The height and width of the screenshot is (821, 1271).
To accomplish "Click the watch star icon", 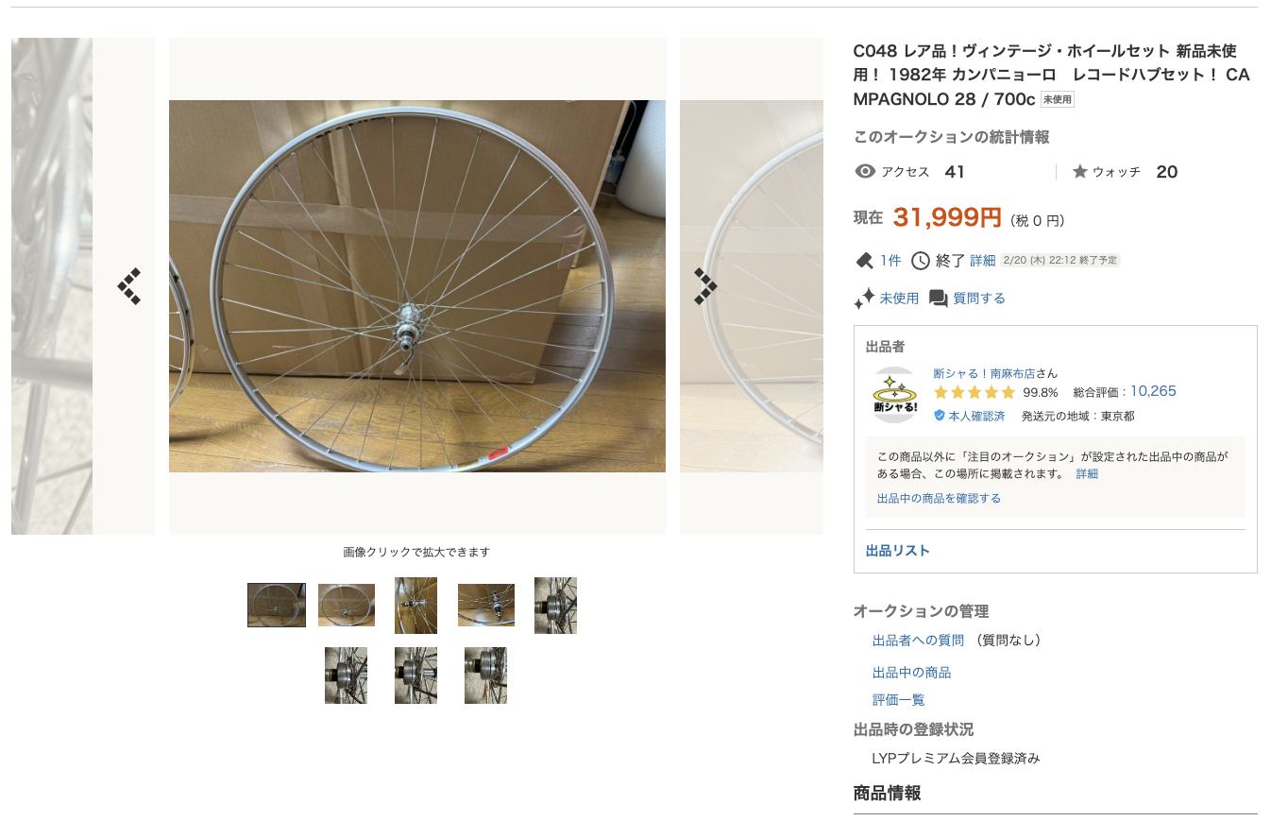I will coord(1080,172).
